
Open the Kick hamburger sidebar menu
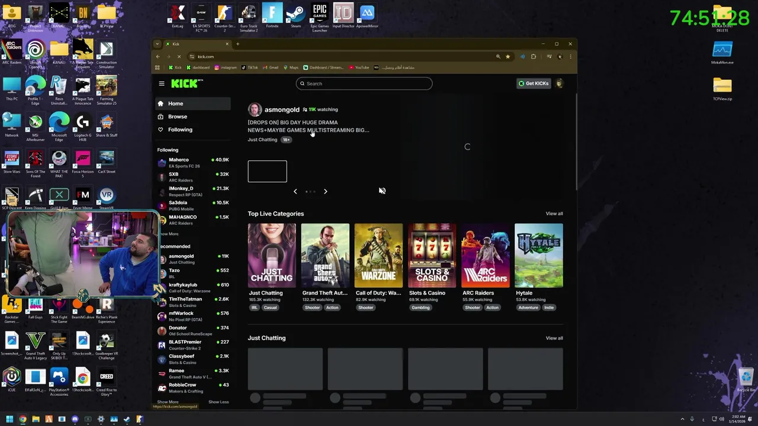click(162, 83)
